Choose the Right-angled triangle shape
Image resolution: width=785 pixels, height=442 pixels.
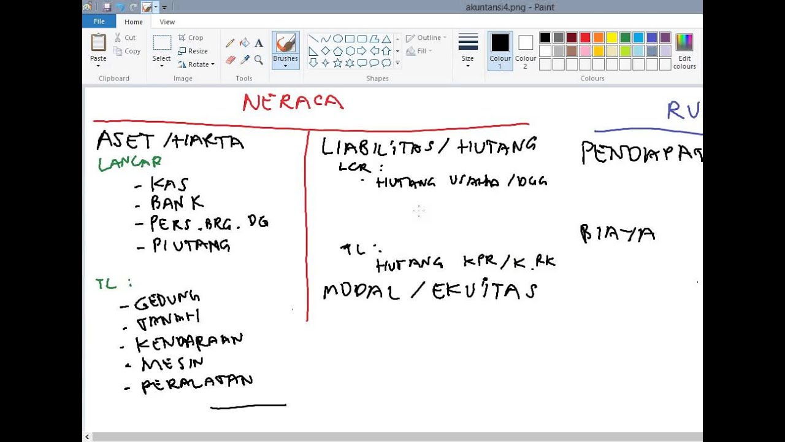(313, 51)
